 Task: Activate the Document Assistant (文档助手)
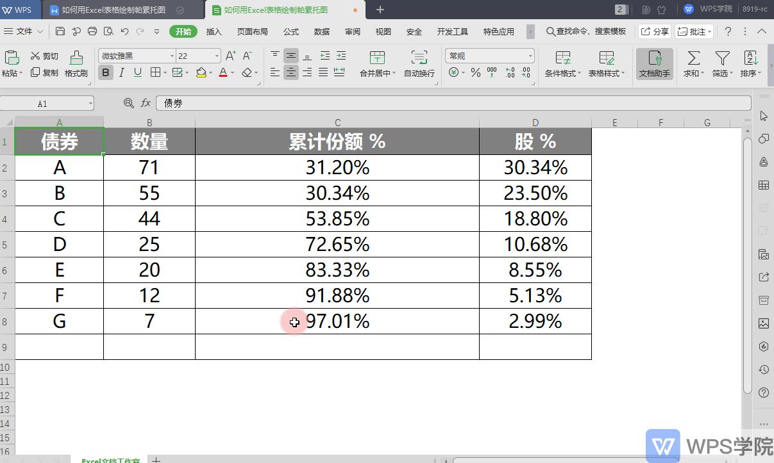click(x=653, y=63)
